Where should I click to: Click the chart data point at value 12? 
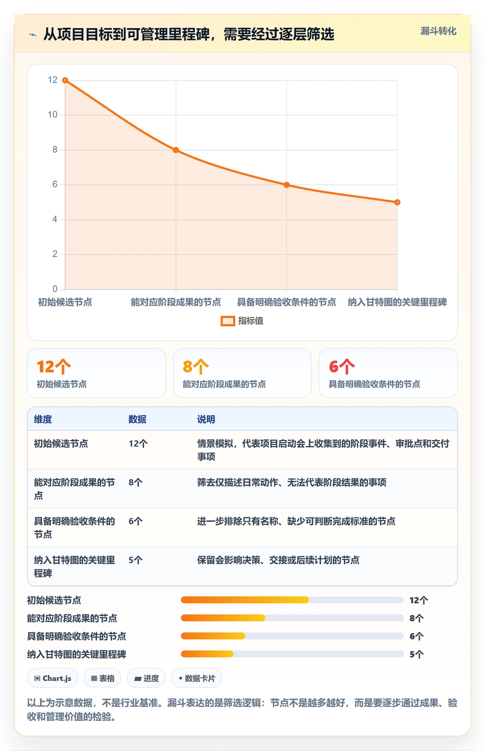[65, 80]
